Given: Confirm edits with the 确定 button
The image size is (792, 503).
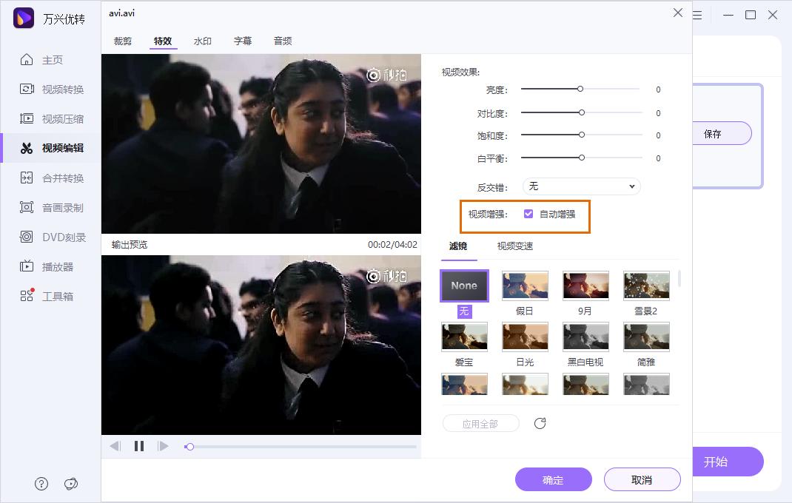Looking at the screenshot, I should pos(553,479).
